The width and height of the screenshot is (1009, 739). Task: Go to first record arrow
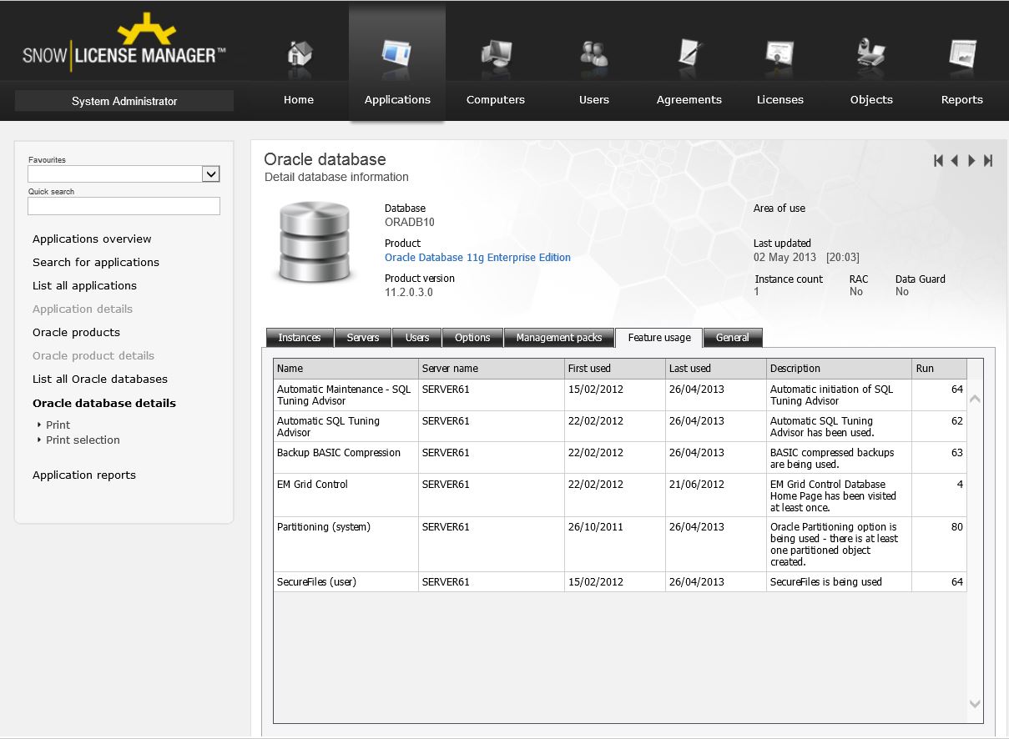(x=938, y=161)
